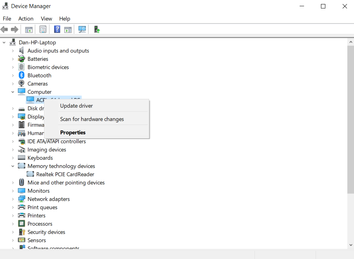Viewport: 354px width, 259px height.
Task: Click the Processors category icon
Action: (22, 224)
